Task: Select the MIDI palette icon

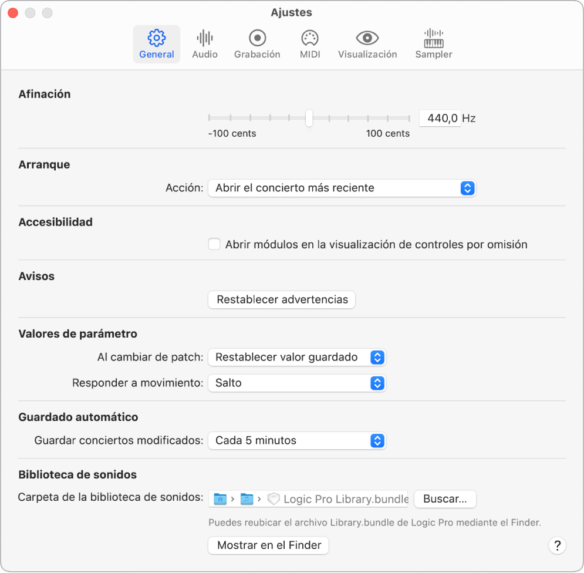Action: [310, 39]
